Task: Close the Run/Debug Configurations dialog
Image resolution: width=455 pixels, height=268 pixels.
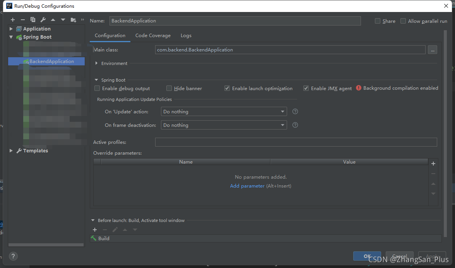Action: click(x=446, y=6)
